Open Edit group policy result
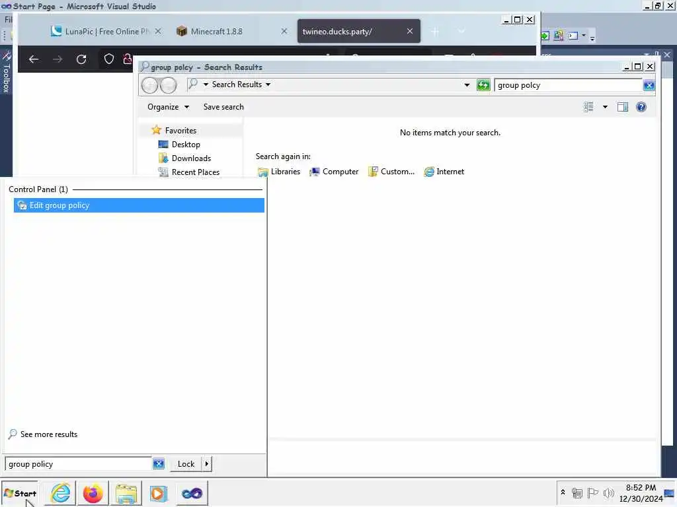Image resolution: width=677 pixels, height=507 pixels. (139, 205)
